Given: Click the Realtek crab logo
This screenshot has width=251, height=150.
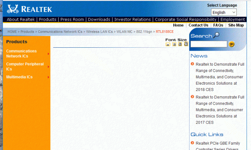Looking at the screenshot, I should pos(13,9).
